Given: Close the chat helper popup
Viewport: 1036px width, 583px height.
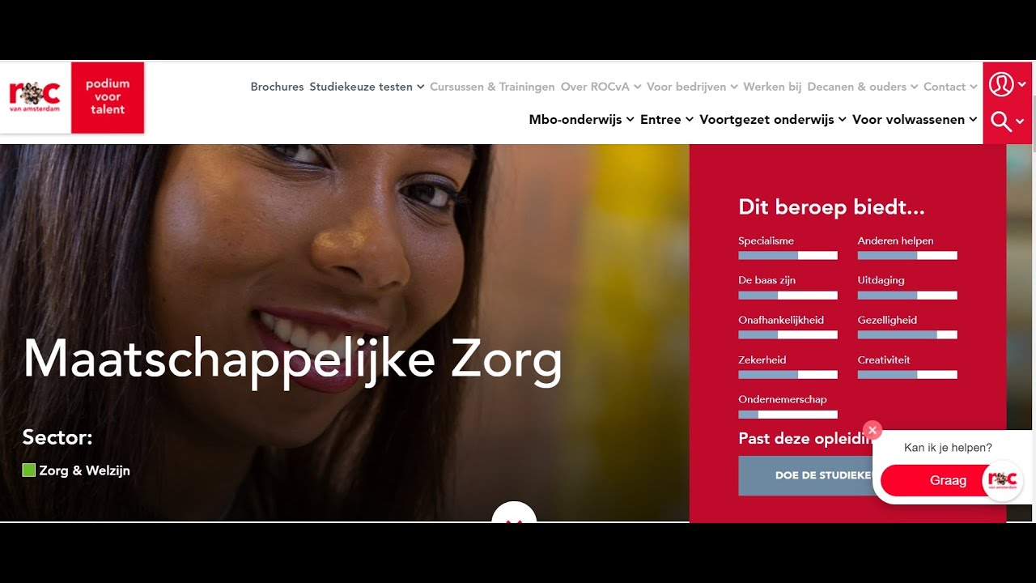Looking at the screenshot, I should tap(872, 430).
